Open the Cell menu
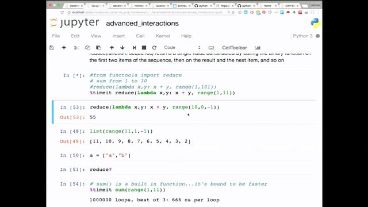The height and width of the screenshot is (207, 368). pos(140,36)
